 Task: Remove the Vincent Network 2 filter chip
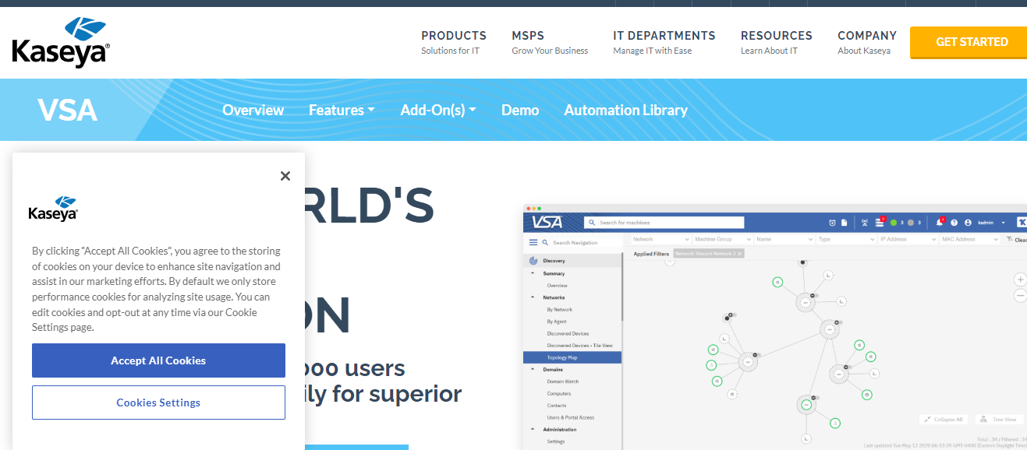point(740,254)
